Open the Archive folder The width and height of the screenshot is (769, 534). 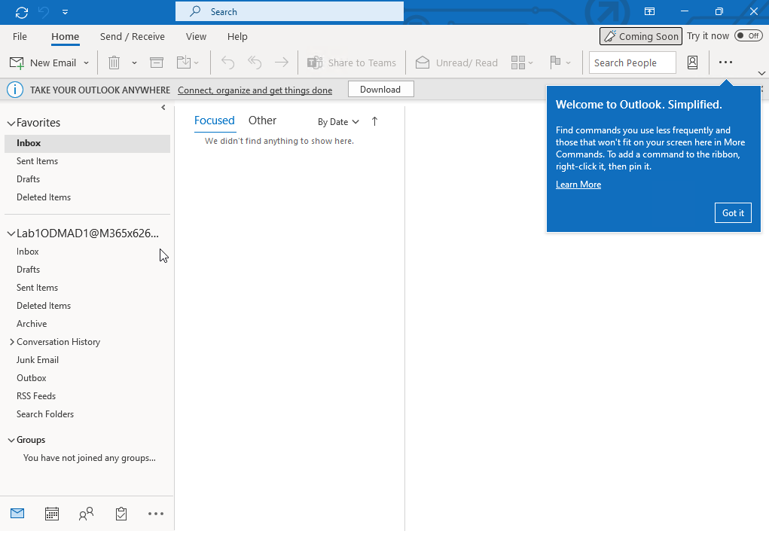[x=32, y=324]
